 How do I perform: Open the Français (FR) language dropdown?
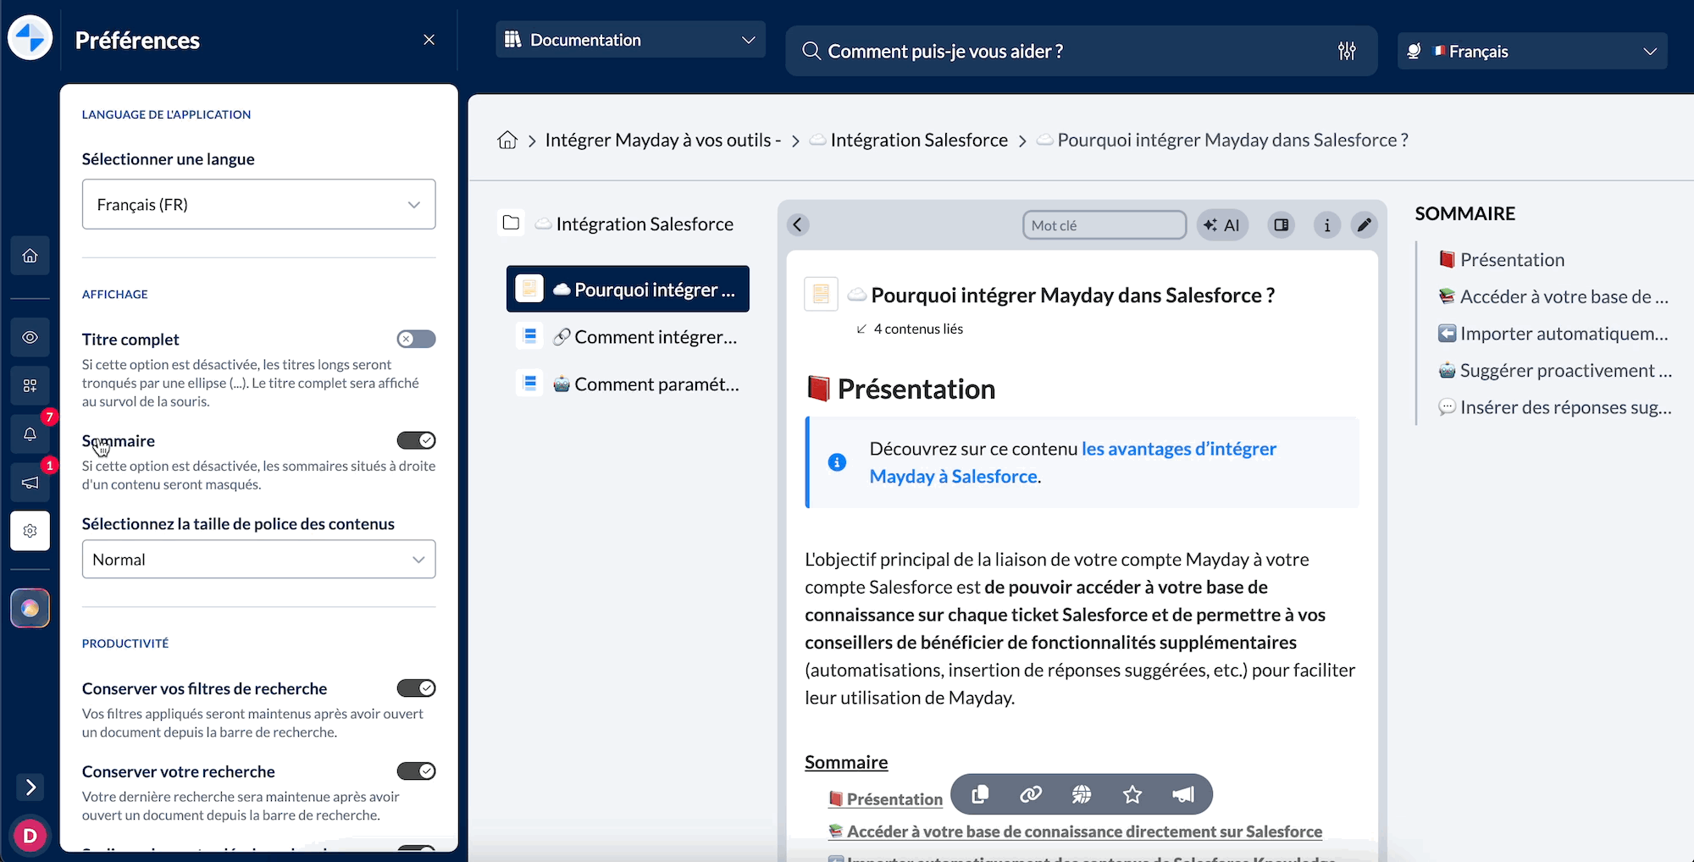[x=258, y=204]
